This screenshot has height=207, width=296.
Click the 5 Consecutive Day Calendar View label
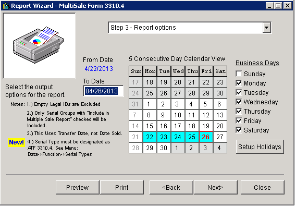(177, 59)
